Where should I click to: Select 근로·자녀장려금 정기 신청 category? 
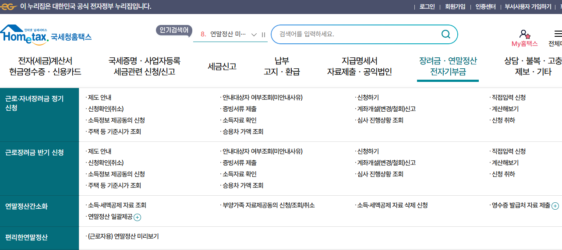coord(39,115)
